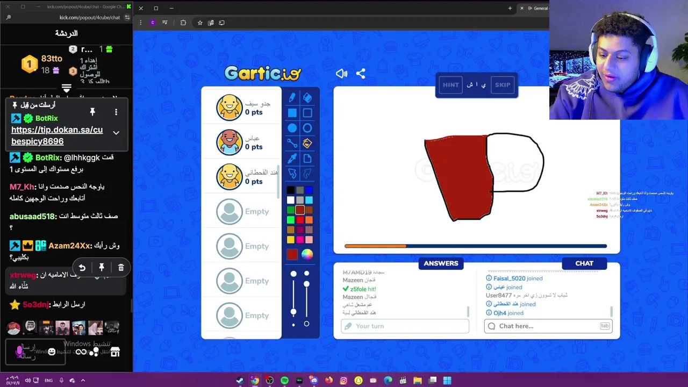The image size is (688, 387).
Task: Clear canvas with the blank page icon
Action: (307, 159)
